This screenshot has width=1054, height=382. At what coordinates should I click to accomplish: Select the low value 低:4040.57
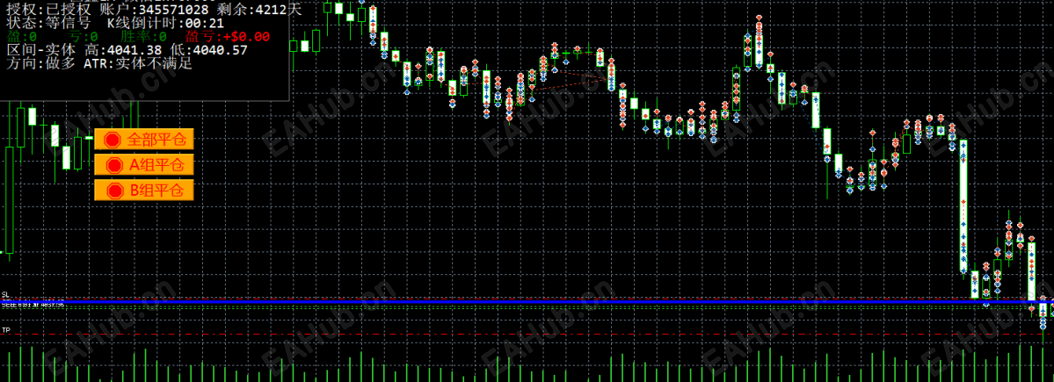(x=209, y=50)
